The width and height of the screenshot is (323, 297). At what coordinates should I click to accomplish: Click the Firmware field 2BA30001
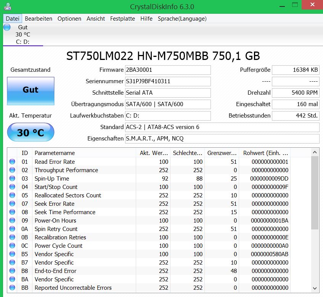168,70
